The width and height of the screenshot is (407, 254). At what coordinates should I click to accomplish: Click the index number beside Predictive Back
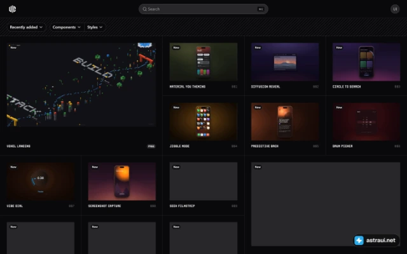[315, 146]
